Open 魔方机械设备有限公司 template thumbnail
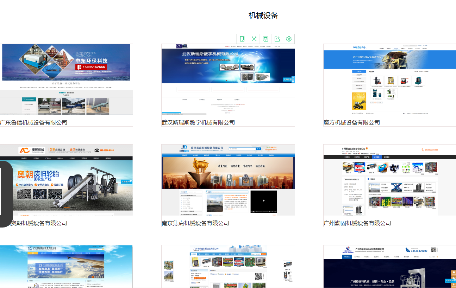This screenshot has height=288, width=456. pyautogui.click(x=390, y=79)
